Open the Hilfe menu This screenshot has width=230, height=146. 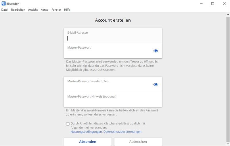point(67,10)
